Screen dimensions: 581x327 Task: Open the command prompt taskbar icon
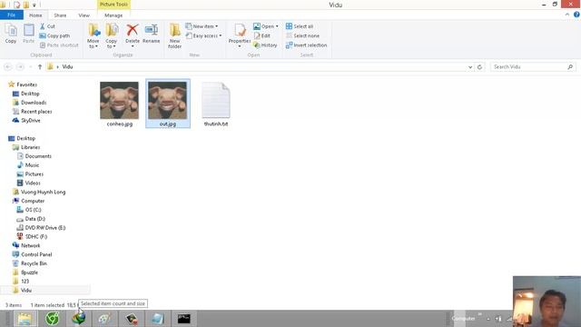[x=184, y=319]
